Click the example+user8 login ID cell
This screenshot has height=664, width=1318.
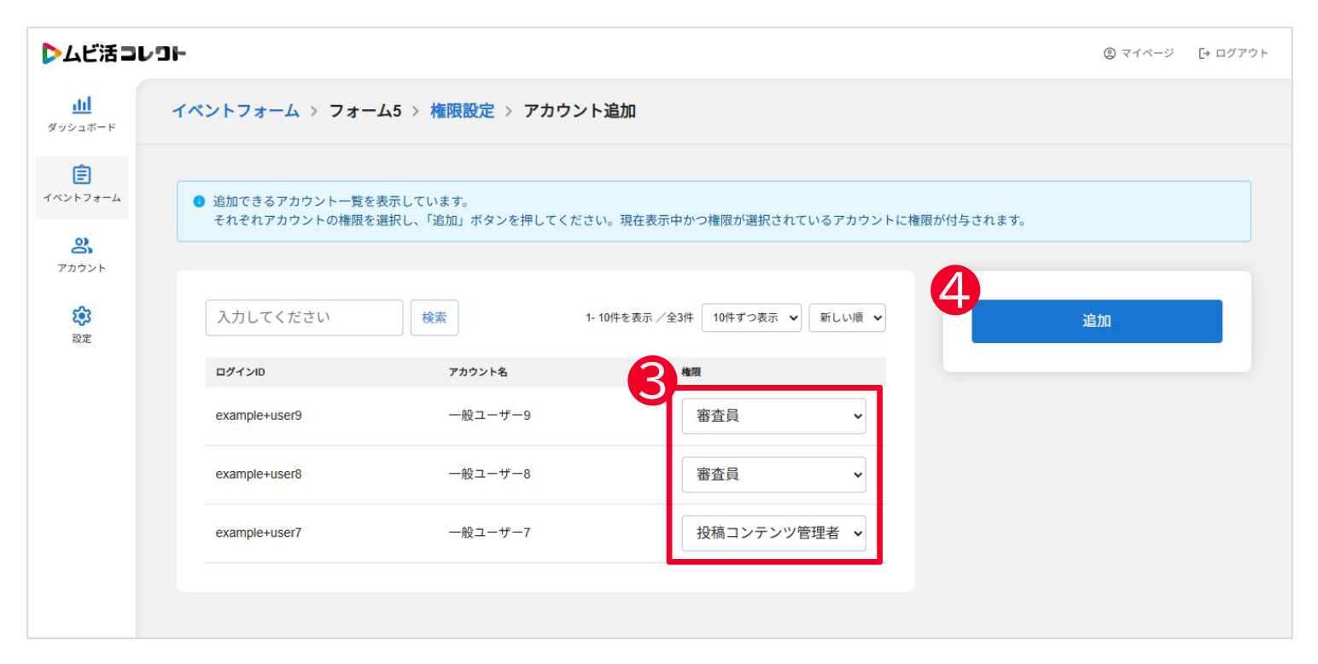[259, 475]
